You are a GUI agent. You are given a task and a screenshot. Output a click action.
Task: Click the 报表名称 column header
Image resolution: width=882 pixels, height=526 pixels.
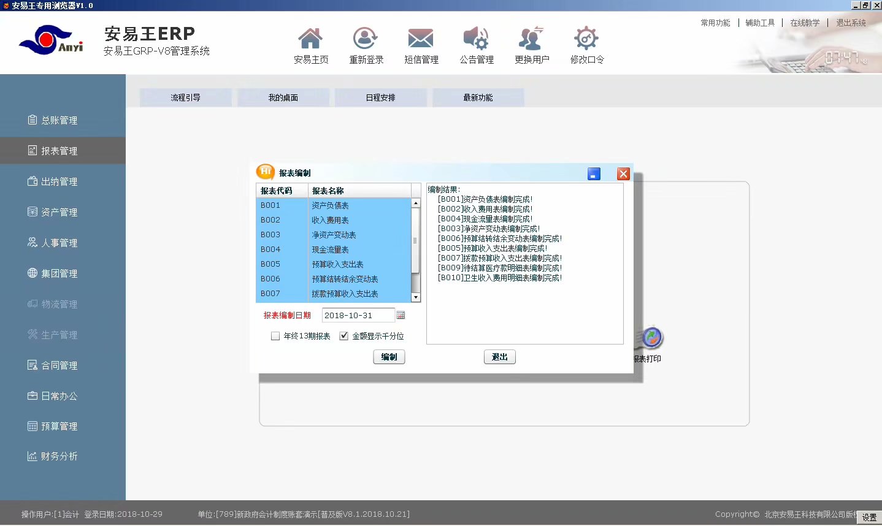coord(359,191)
